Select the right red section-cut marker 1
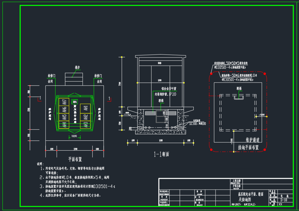 [109, 99]
